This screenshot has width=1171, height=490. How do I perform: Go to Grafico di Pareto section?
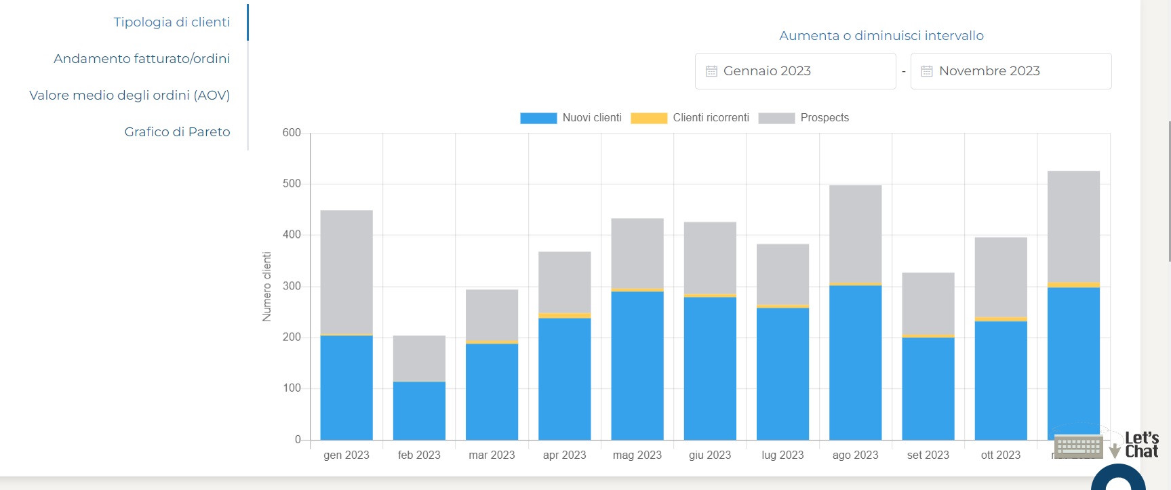(177, 132)
